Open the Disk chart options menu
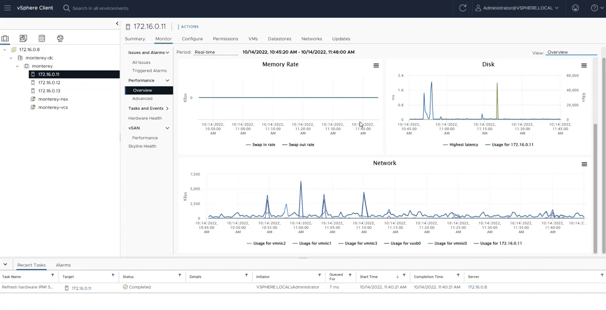 [584, 65]
